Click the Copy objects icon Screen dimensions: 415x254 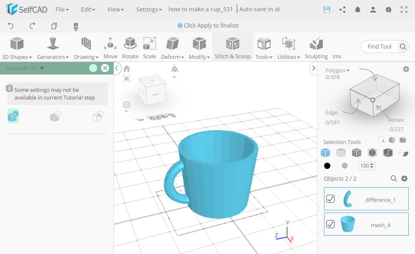click(54, 26)
